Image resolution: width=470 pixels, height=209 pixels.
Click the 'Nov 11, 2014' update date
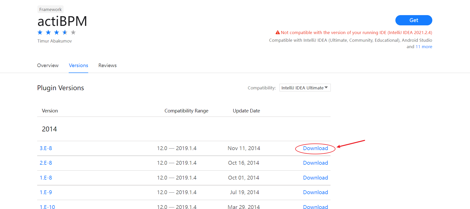pyautogui.click(x=244, y=148)
